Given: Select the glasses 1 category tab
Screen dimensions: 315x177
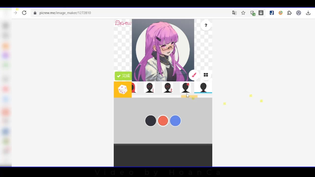Looking at the screenshot, I should (150, 88).
